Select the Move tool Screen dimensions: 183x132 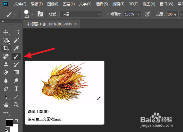click(6, 32)
